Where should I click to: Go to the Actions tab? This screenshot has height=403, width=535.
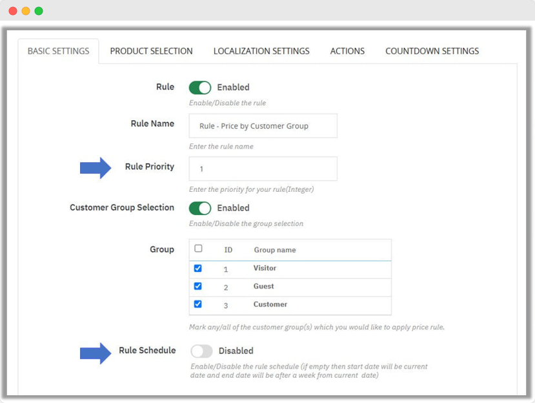[347, 51]
